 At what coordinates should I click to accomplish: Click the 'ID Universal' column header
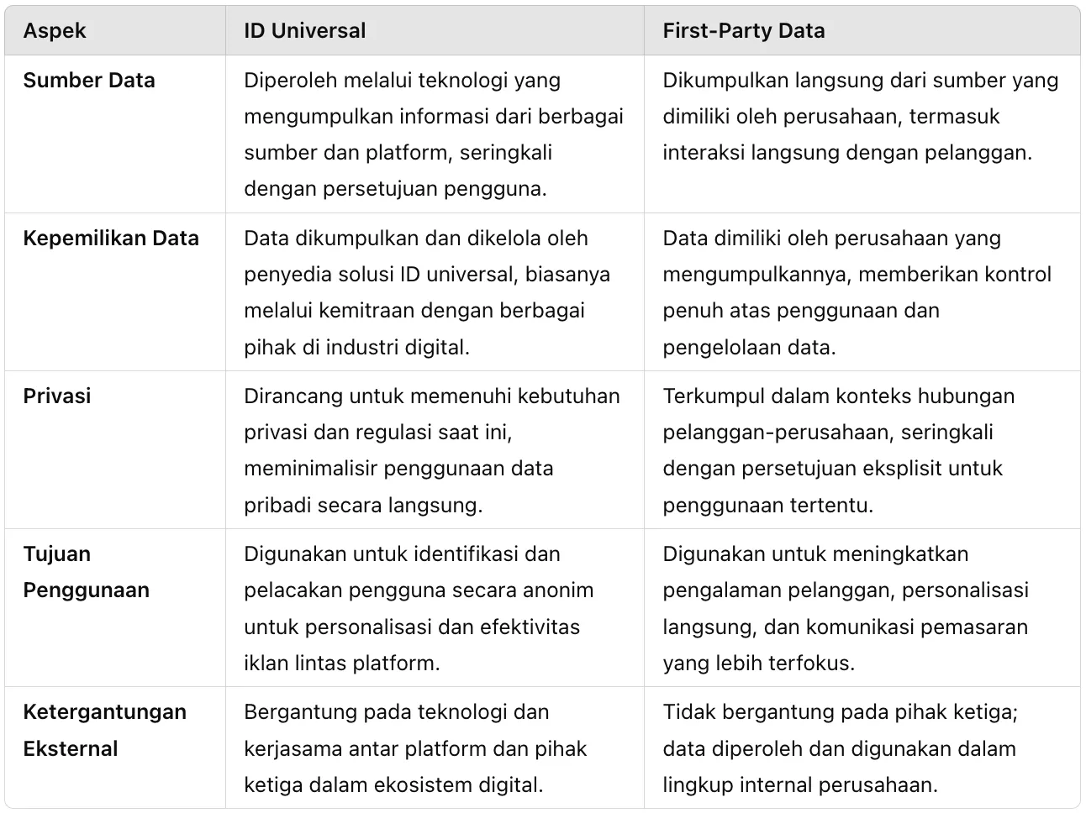click(x=304, y=31)
